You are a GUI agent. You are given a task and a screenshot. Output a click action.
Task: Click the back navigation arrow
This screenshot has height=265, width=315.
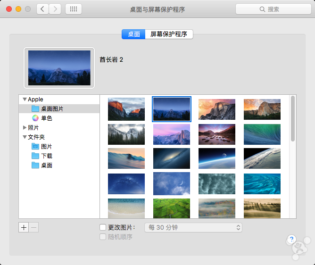point(43,9)
